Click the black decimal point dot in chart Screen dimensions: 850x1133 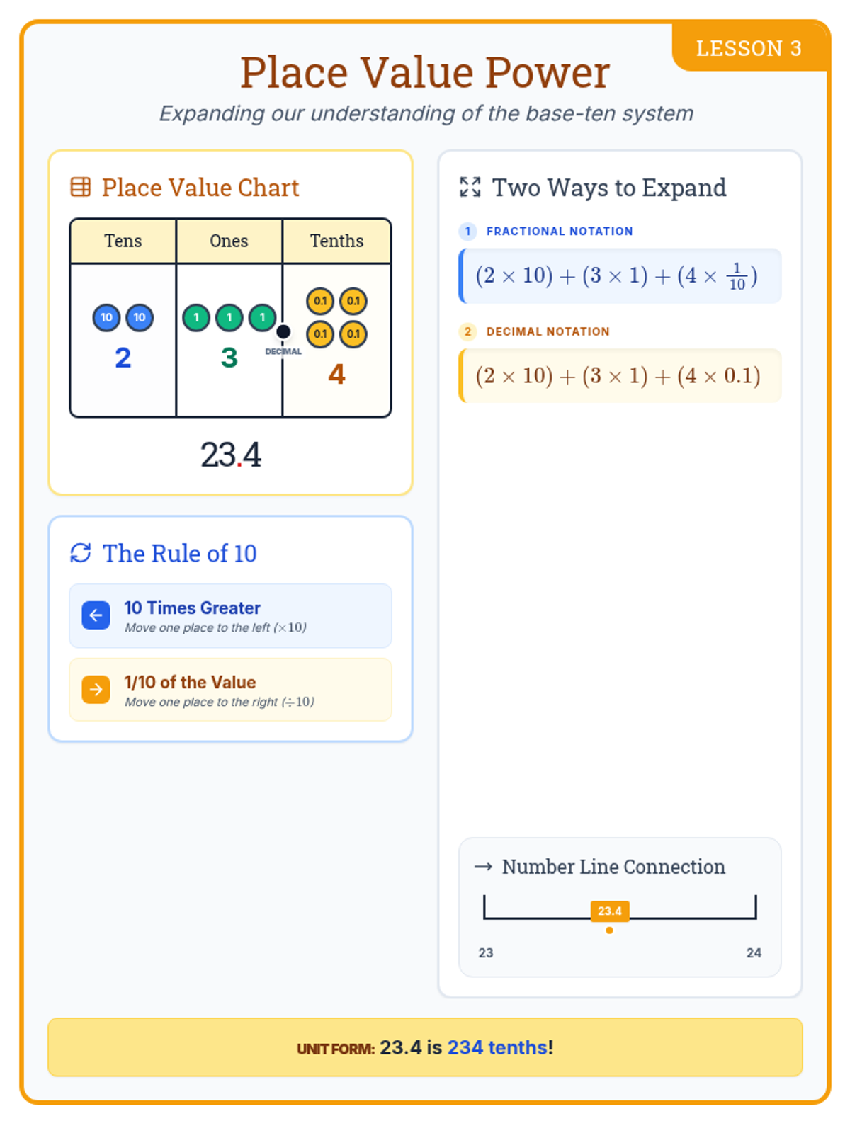coord(283,331)
